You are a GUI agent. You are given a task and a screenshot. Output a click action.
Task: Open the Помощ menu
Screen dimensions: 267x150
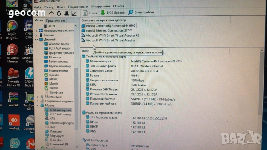[x=118, y=6]
